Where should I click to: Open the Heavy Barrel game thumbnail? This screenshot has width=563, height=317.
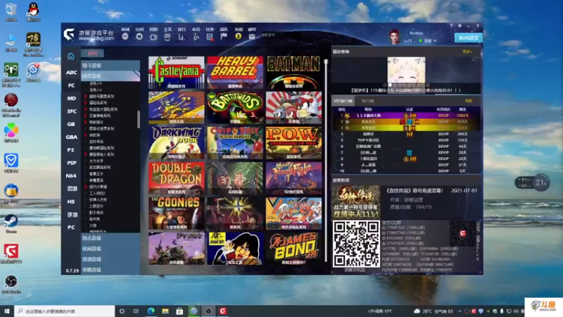(x=235, y=73)
